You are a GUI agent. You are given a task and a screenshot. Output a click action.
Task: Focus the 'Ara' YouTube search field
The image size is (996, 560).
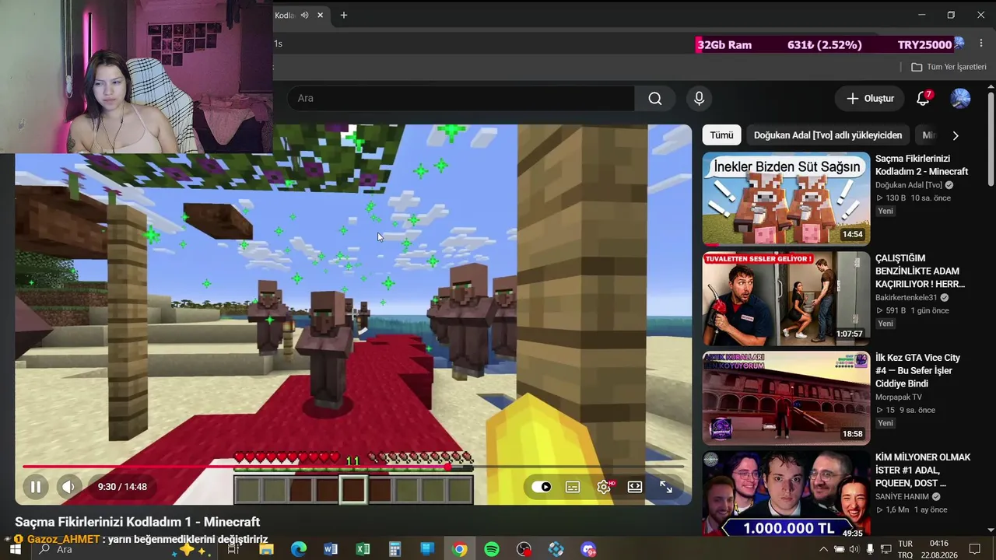(x=461, y=99)
